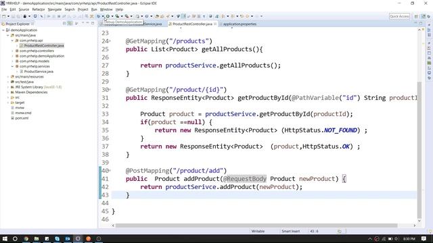Viewport: 433px width, 243px height.
Task: Click the editor horizontal scrollbar thumb
Action: coord(256,225)
